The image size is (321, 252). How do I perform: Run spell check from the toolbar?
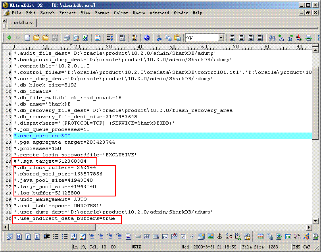[x=85, y=38]
